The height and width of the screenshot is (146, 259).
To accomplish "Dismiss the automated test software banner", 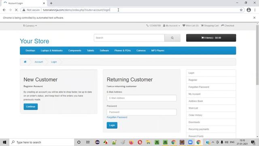I will click(x=255, y=18).
